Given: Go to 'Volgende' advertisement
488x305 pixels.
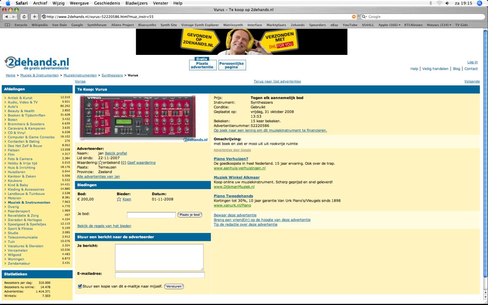Looking at the screenshot, I should click(x=472, y=81).
